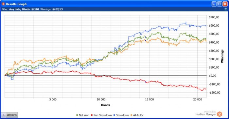Open the Options panel button
This screenshot has height=119, width=229.
(x=9, y=115)
